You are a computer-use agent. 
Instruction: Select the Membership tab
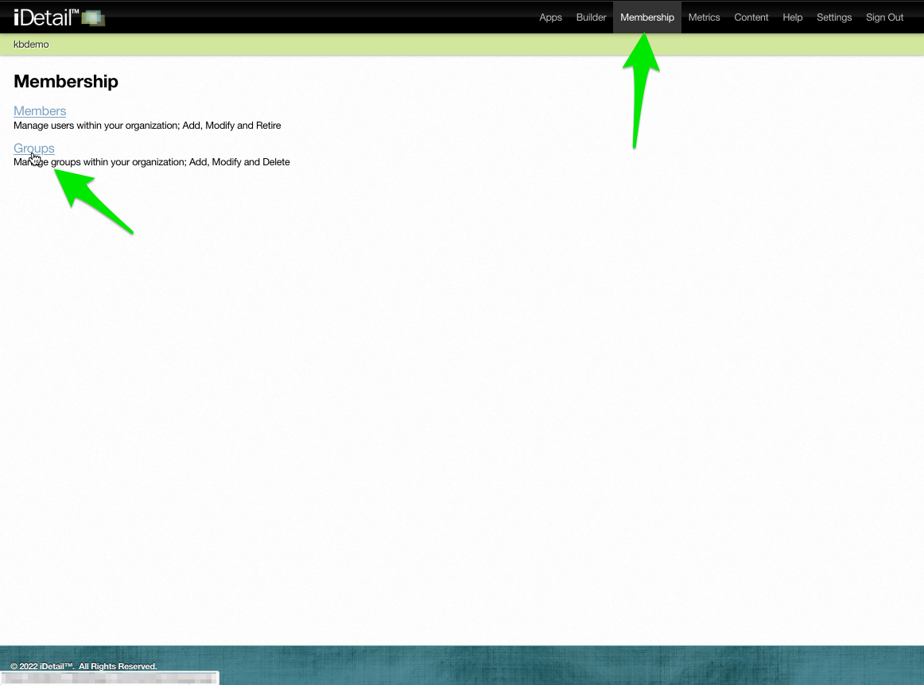point(647,17)
